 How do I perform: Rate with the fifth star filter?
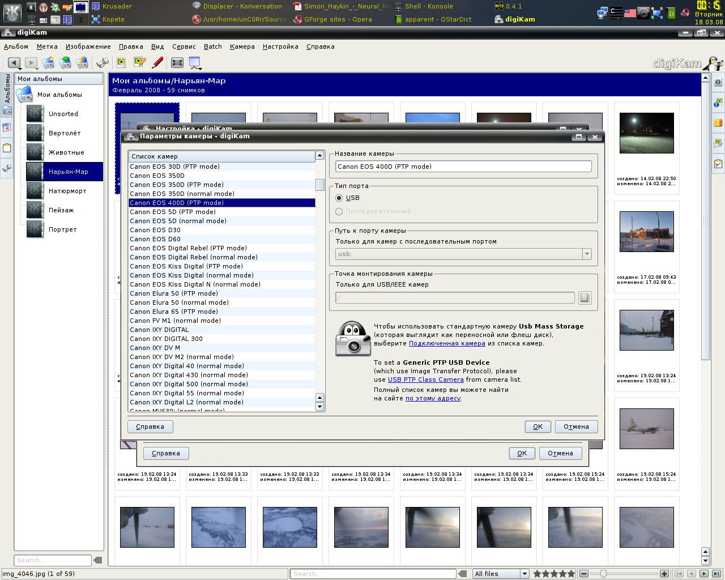point(571,574)
